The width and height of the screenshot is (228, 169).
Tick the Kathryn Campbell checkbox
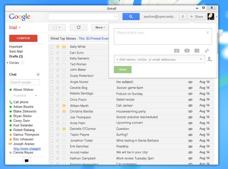[x=51, y=158]
